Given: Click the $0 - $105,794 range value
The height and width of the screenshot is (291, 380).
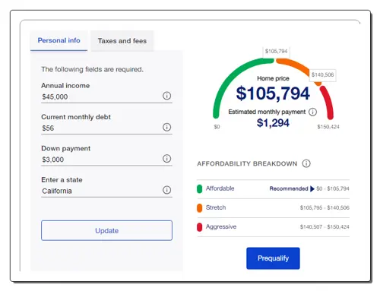Looking at the screenshot, I should (333, 188).
